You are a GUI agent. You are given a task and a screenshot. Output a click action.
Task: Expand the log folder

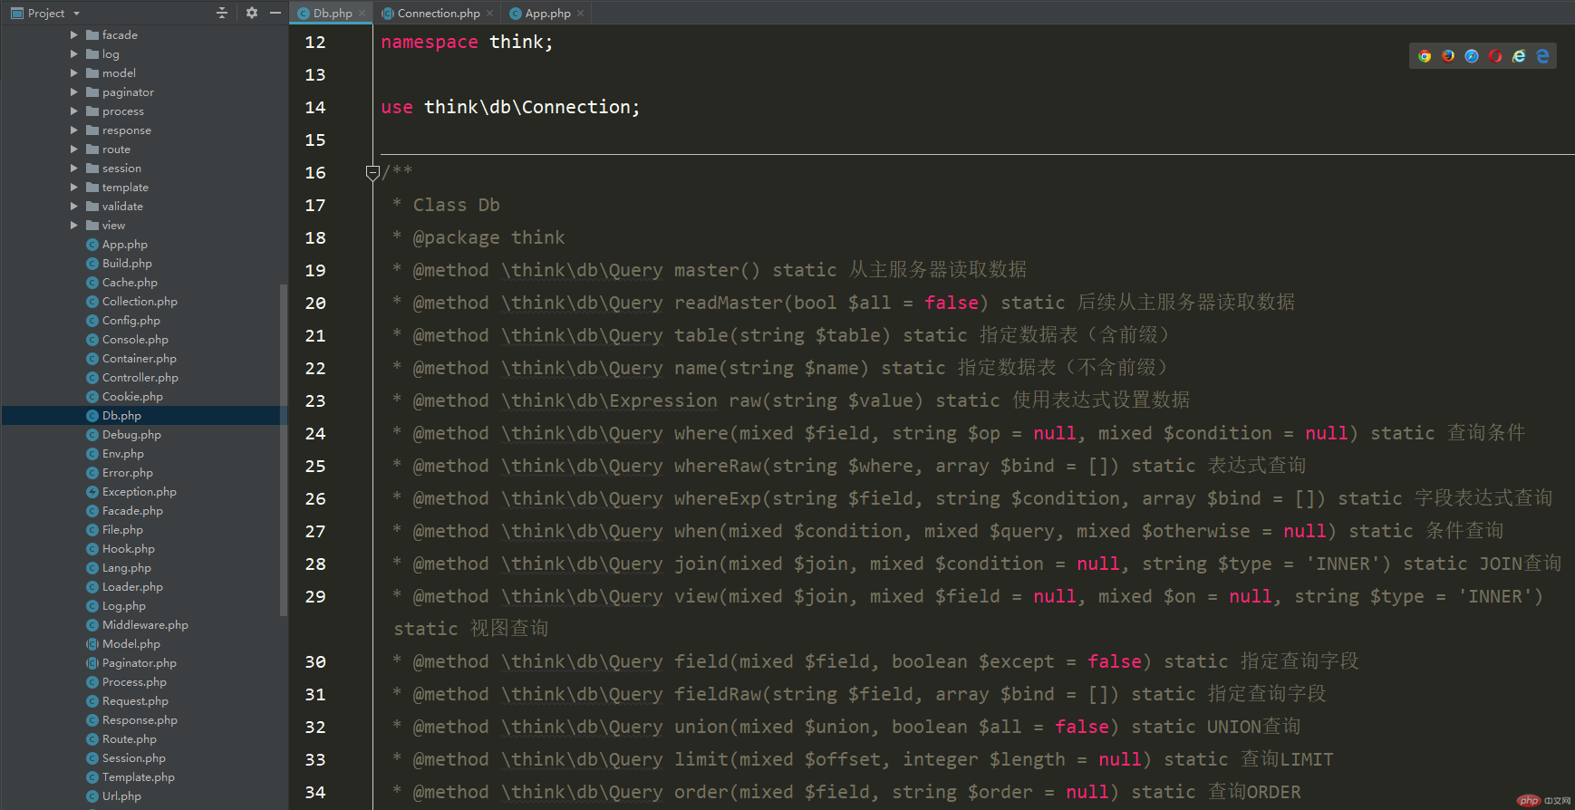(74, 53)
